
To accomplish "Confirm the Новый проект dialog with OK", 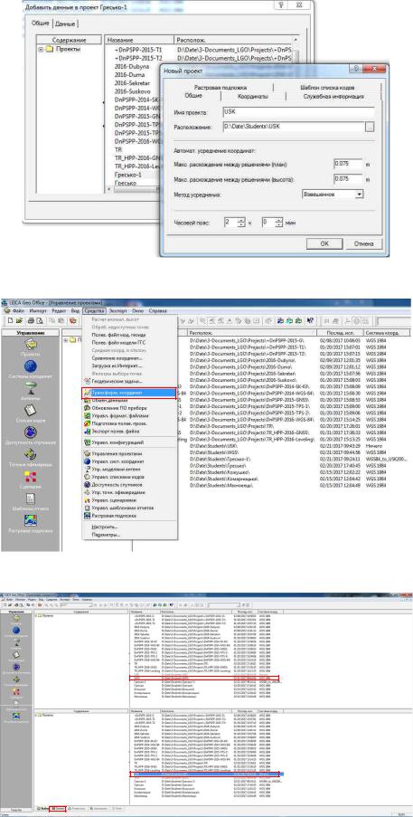I will (324, 244).
